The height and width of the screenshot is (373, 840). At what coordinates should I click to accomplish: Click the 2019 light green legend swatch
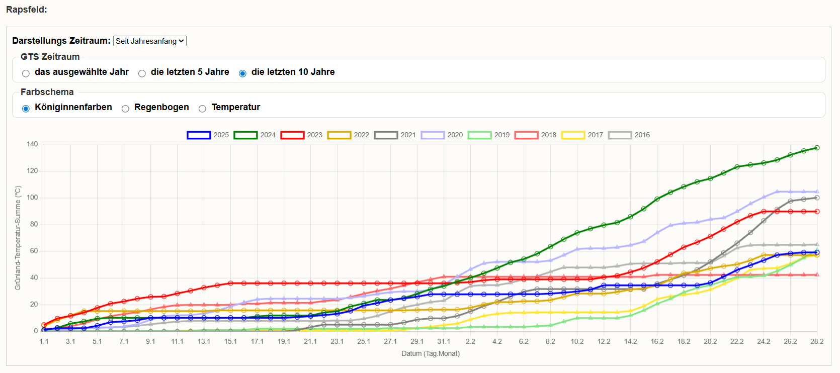pyautogui.click(x=479, y=135)
